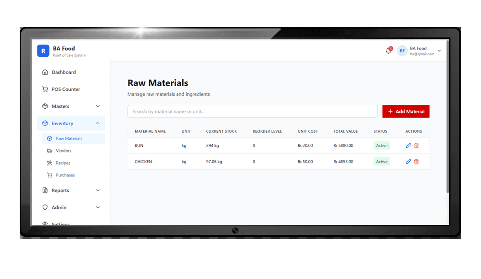Open the BA Food account dropdown
The width and height of the screenshot is (481, 279).
[x=439, y=51]
